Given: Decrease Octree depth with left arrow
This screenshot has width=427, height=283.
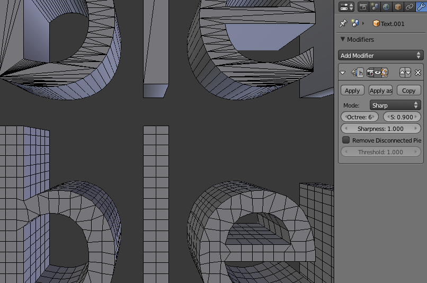Looking at the screenshot, I should tap(345, 117).
